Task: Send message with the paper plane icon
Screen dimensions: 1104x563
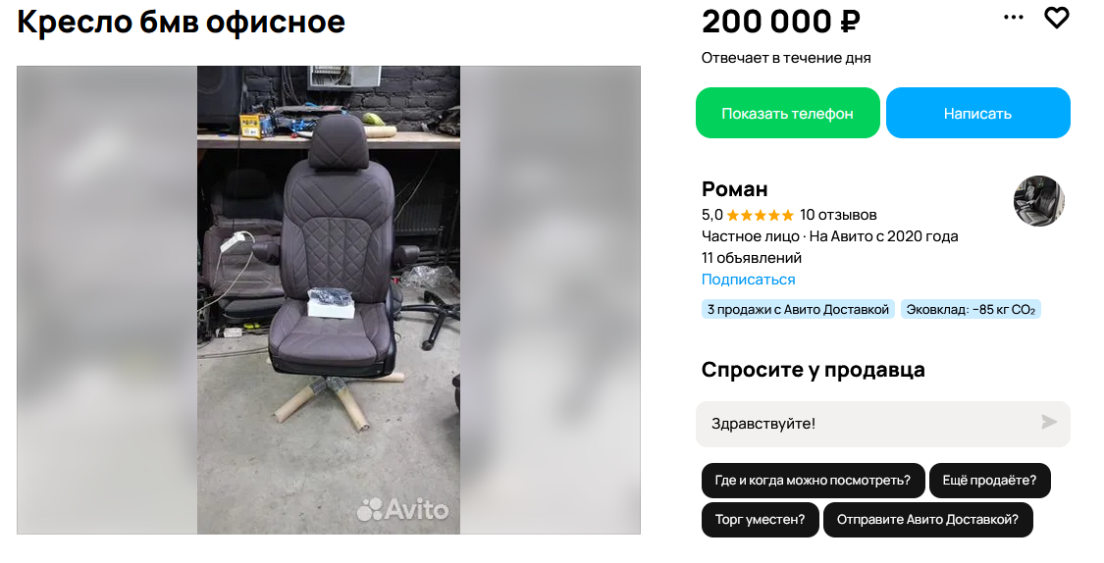Action: [x=1049, y=422]
